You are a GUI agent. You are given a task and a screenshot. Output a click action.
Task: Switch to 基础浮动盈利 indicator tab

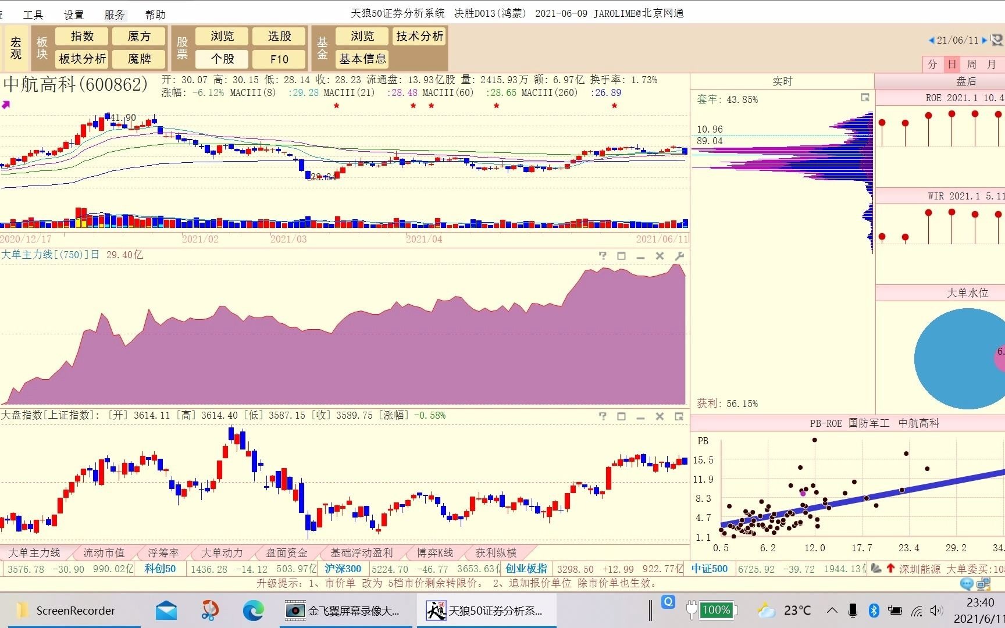(x=362, y=552)
